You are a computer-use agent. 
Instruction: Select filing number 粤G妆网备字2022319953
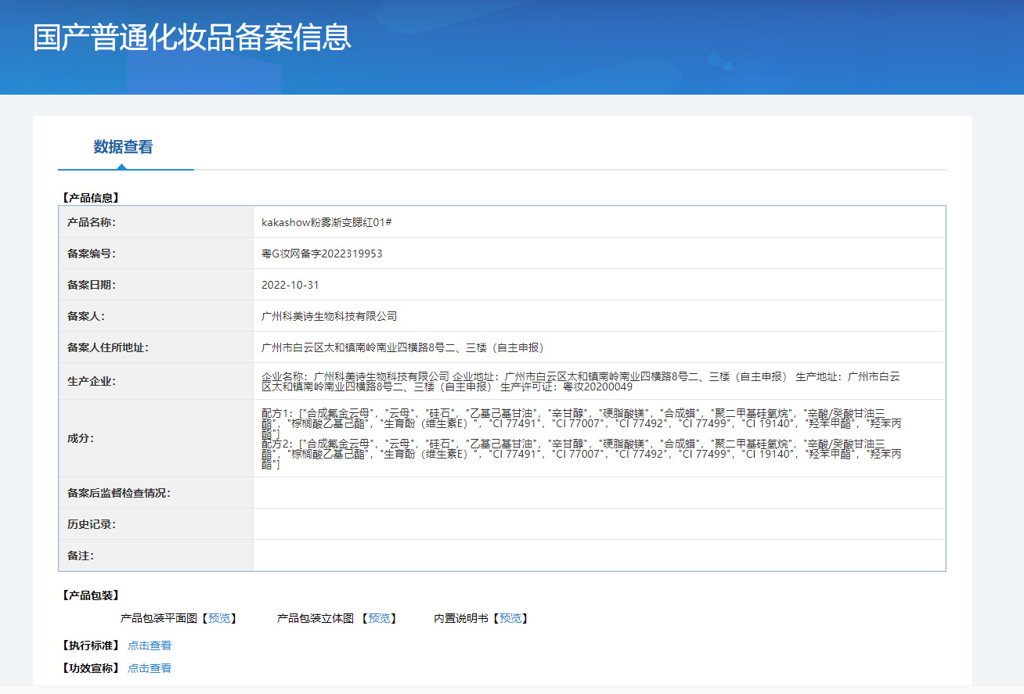click(322, 254)
